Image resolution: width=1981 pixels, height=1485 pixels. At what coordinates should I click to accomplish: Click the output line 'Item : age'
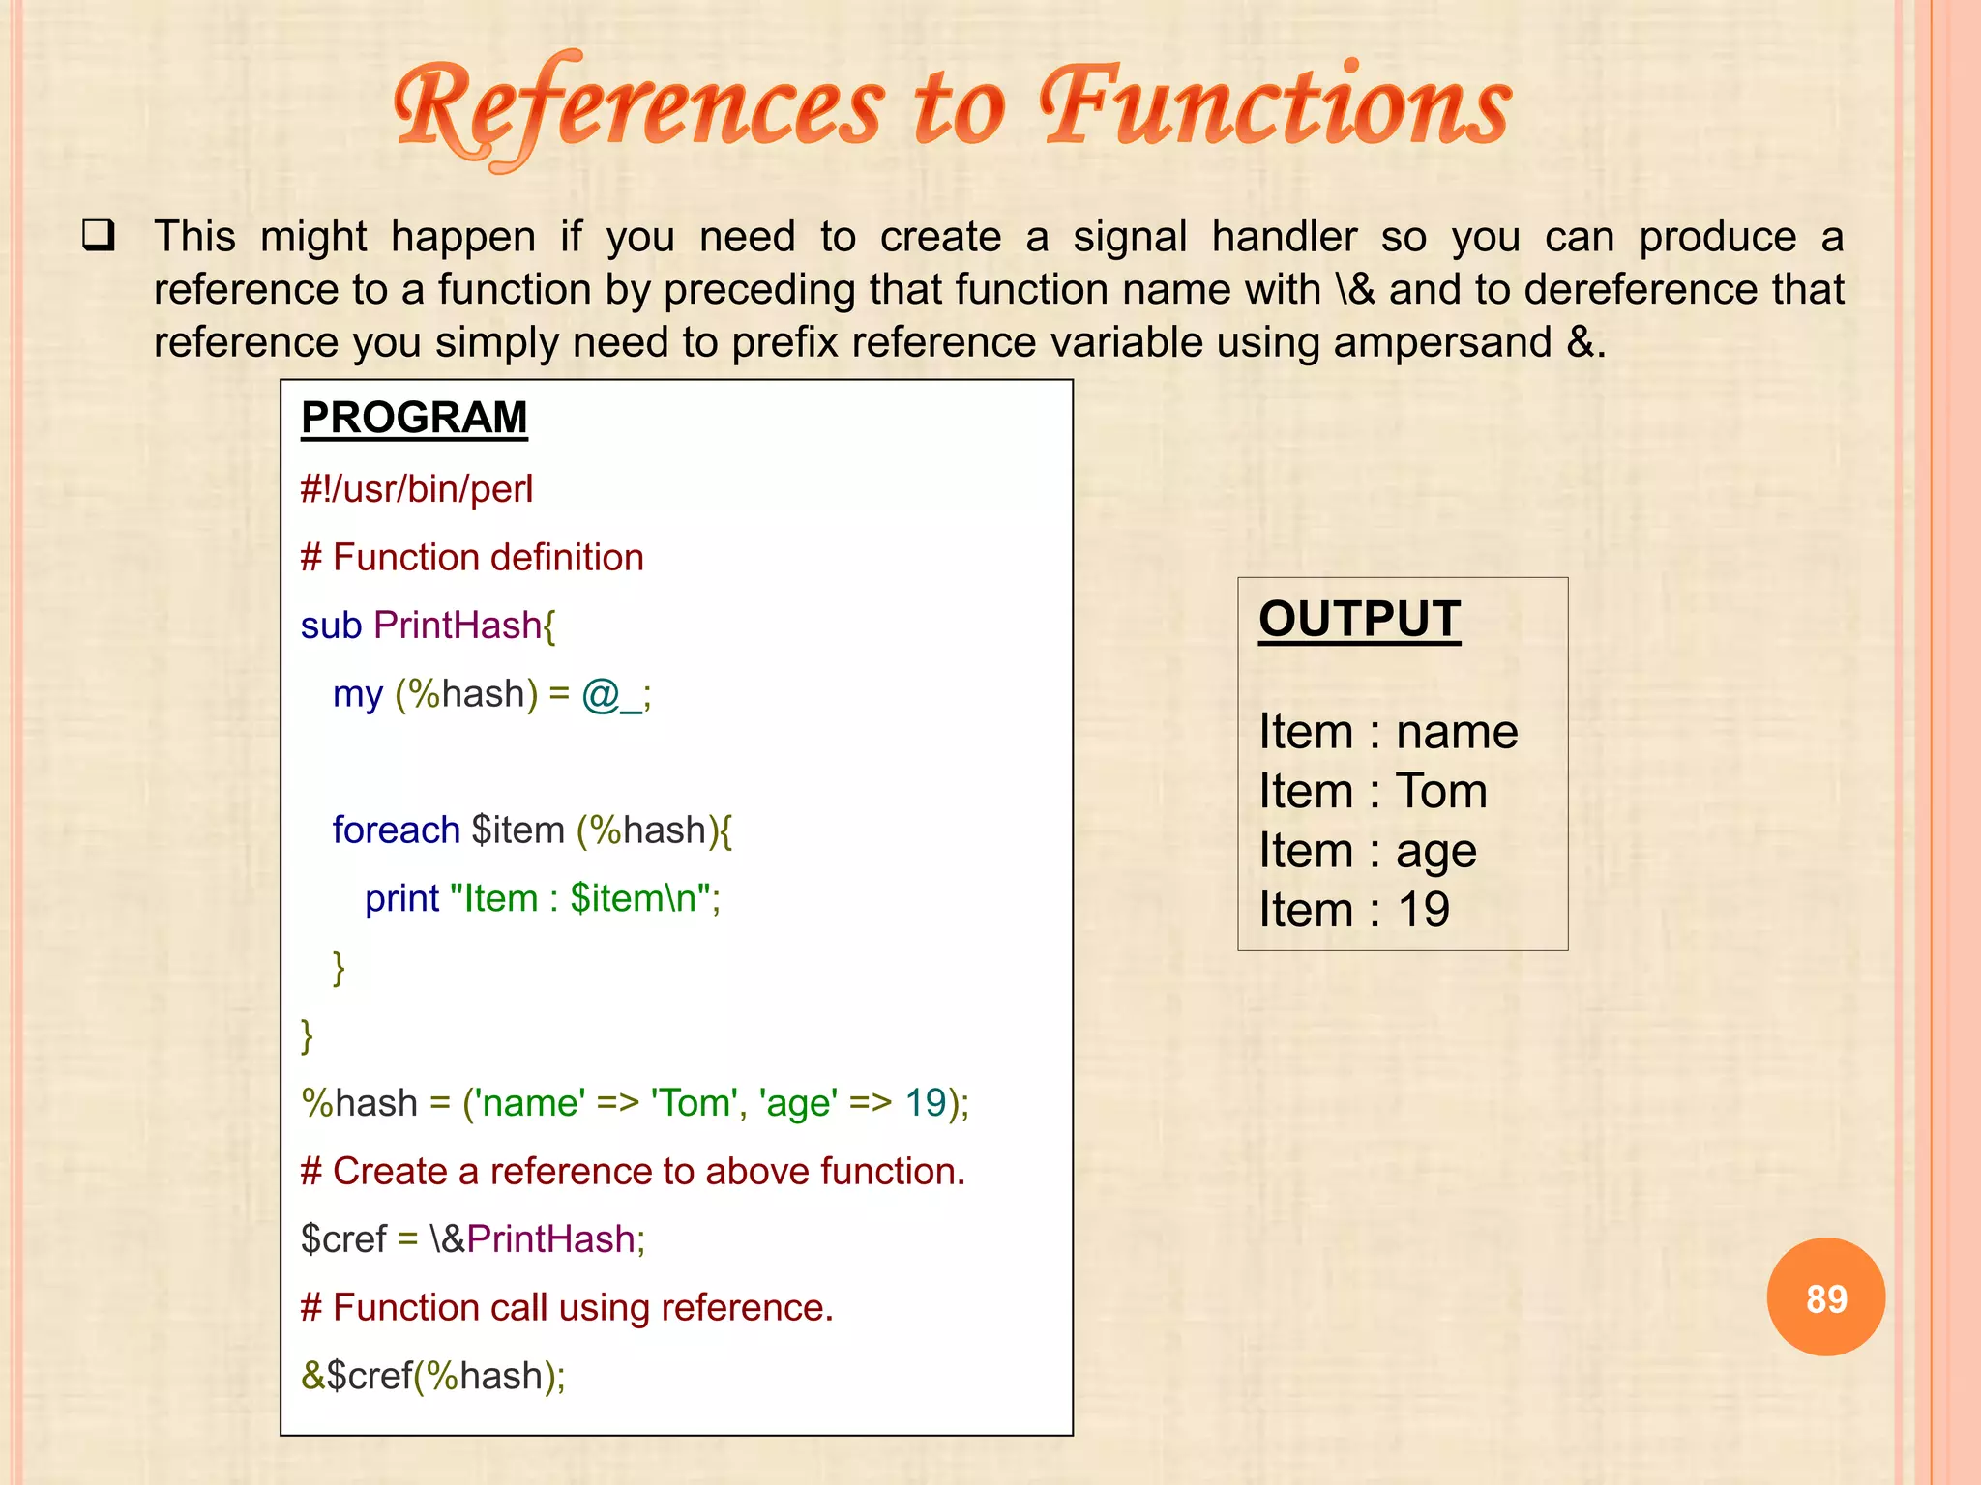[1368, 852]
